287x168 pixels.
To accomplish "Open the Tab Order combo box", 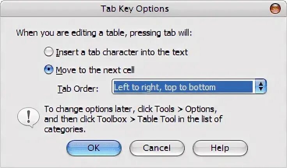I will coord(189,87).
